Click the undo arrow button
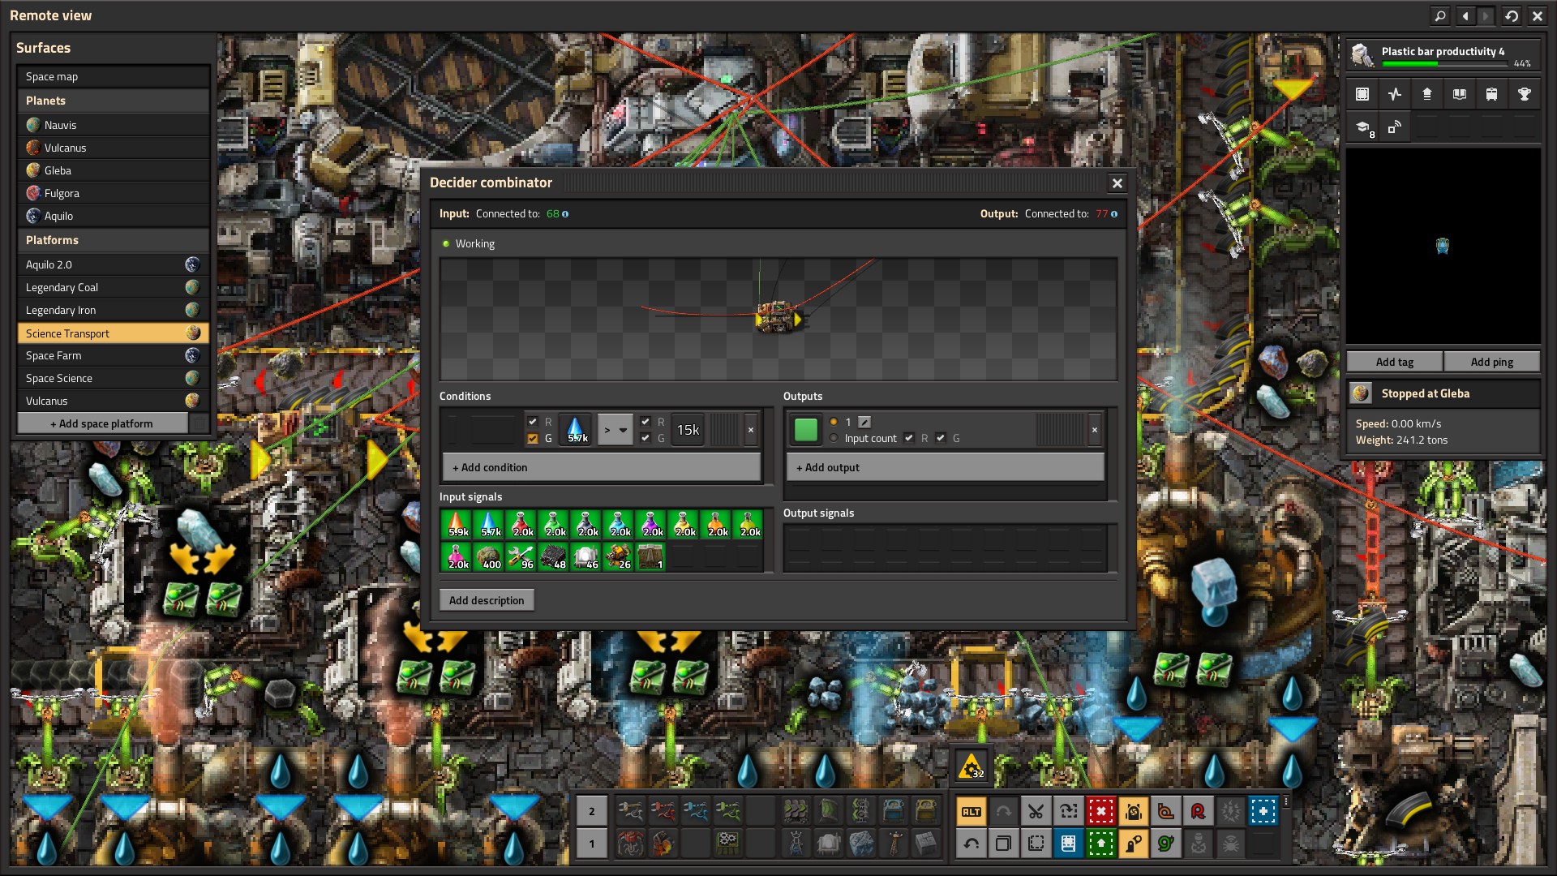This screenshot has height=876, width=1557. [971, 844]
